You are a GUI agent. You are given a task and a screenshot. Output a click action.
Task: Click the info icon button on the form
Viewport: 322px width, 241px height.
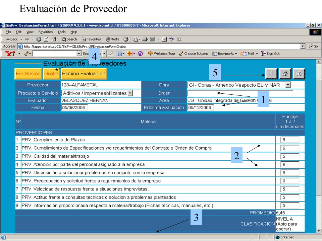299,74
